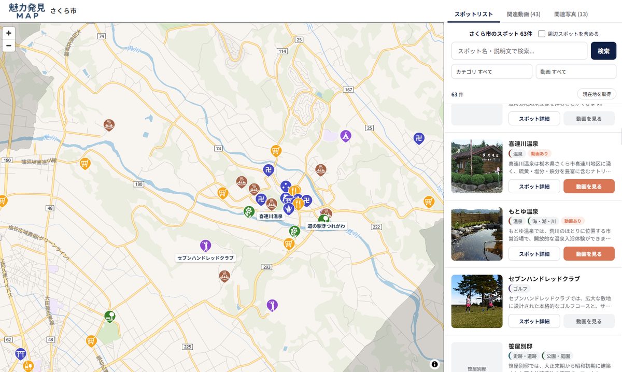
Task: Select the blue lotus marker in the central cluster
Action: pos(290,208)
